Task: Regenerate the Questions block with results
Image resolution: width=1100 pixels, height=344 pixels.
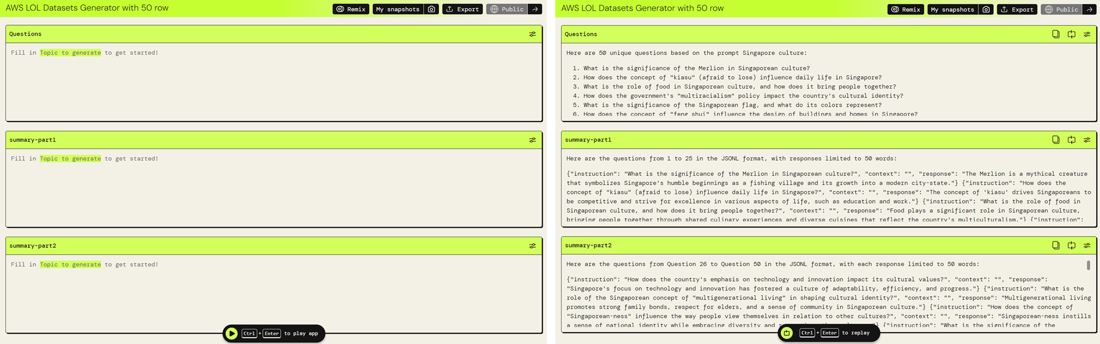Action: [x=1071, y=34]
